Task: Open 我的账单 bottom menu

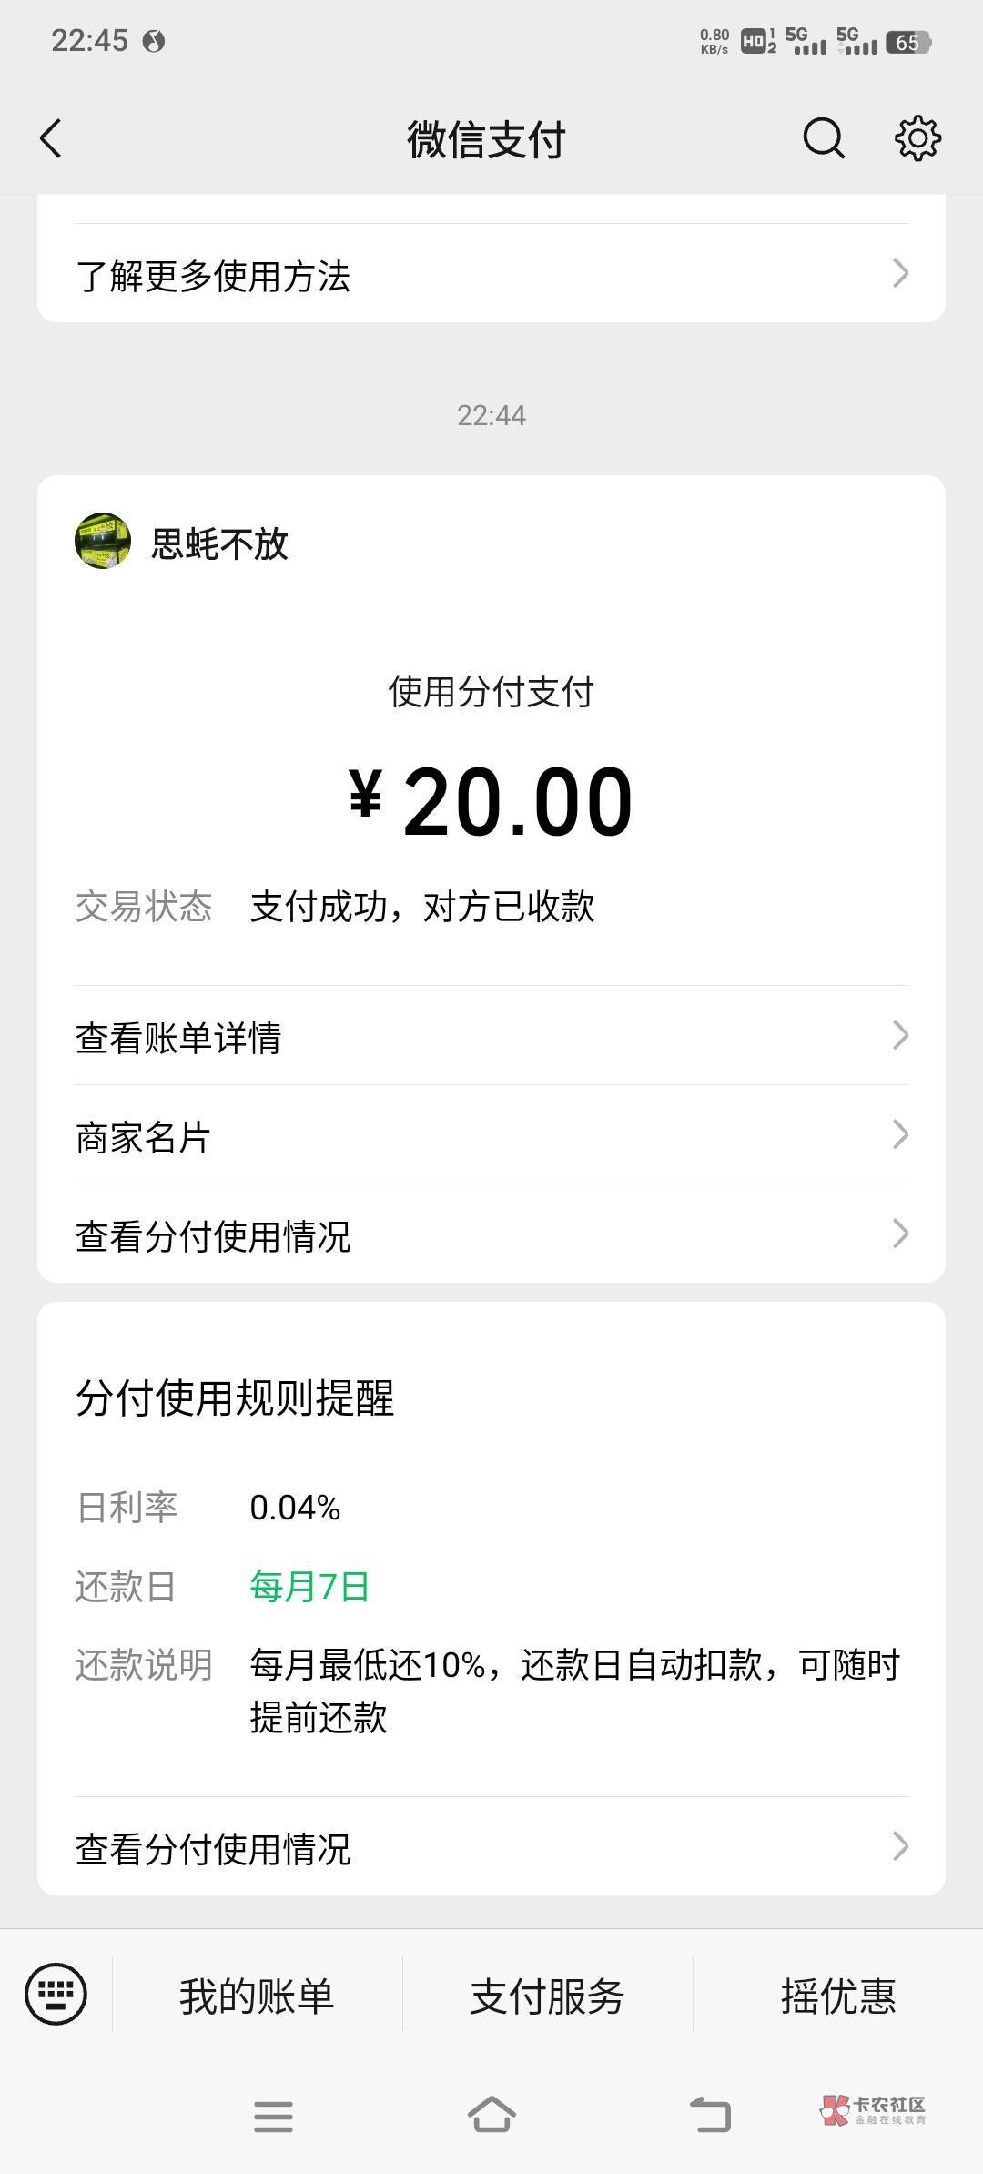Action: click(257, 1996)
